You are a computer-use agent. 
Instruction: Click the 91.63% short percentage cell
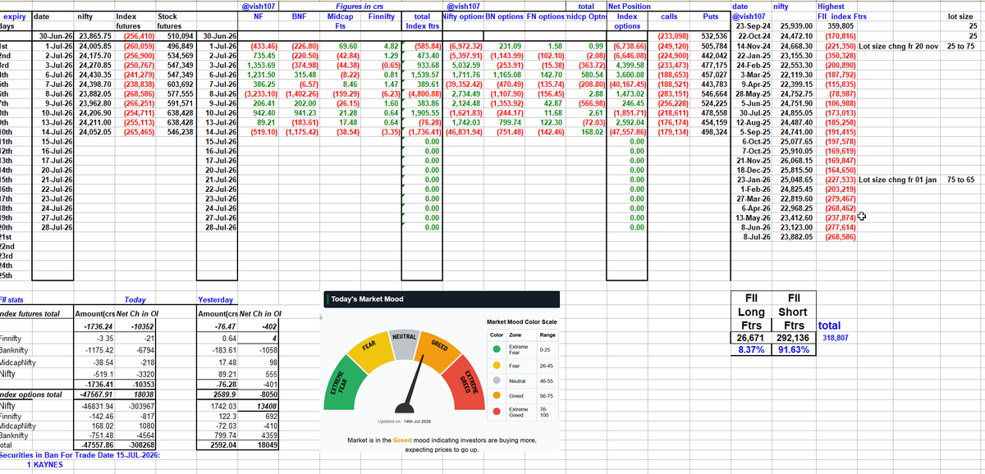tap(793, 349)
